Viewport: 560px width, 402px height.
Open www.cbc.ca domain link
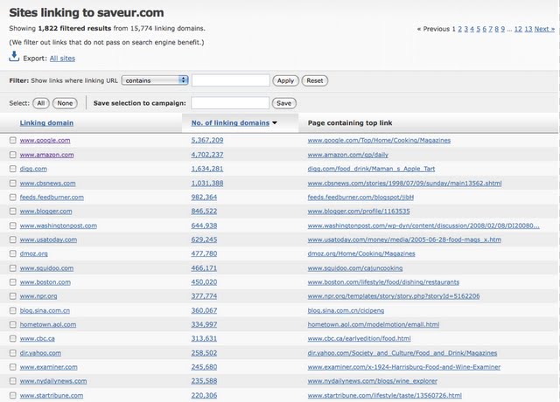pos(38,338)
